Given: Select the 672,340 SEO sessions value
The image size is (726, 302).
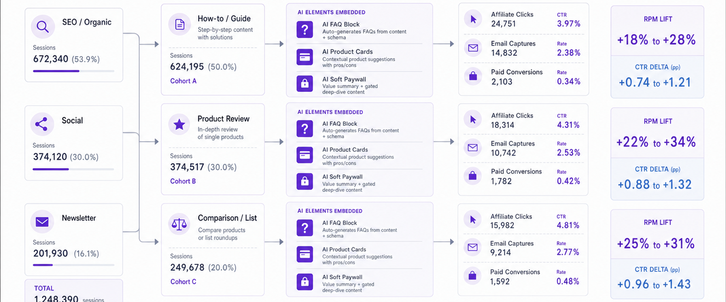Looking at the screenshot, I should 51,59.
